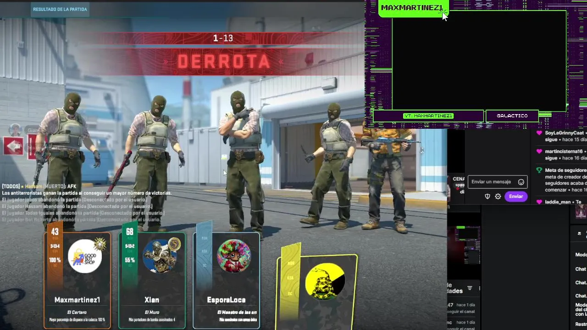Viewport: 587px width, 330px height.
Task: Click the small player avatar above the back arrow
Action: pos(16,131)
